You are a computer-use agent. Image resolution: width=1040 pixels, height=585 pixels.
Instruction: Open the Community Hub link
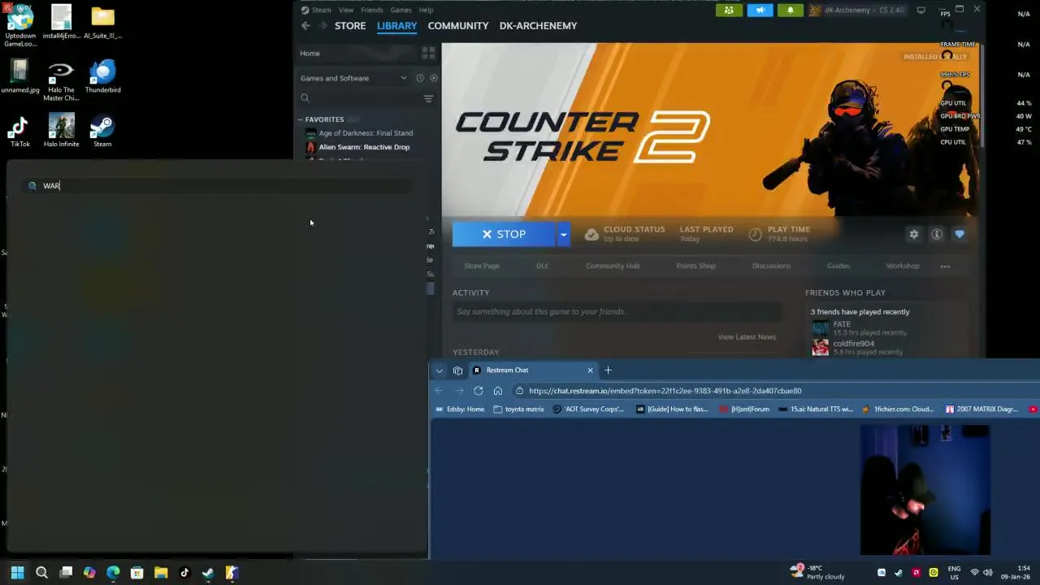[x=613, y=266]
